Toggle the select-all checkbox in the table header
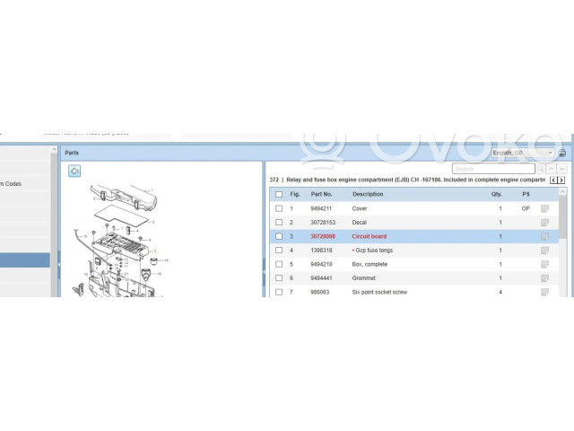The height and width of the screenshot is (431, 574). 279,194
